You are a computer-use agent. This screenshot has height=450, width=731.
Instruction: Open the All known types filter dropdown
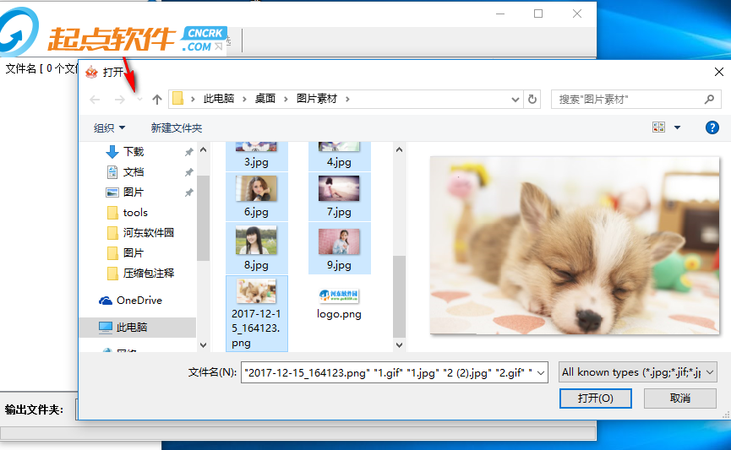coord(637,372)
